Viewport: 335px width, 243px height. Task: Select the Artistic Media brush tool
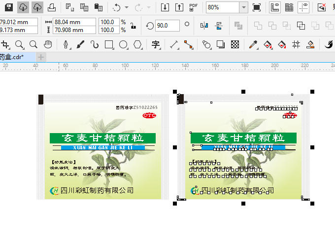80,45
